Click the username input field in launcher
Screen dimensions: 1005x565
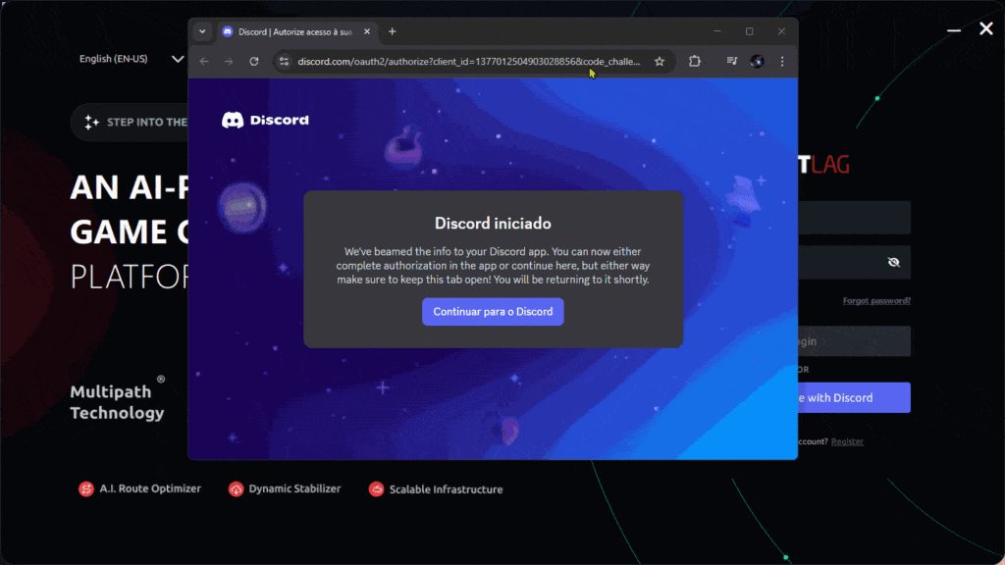click(854, 218)
